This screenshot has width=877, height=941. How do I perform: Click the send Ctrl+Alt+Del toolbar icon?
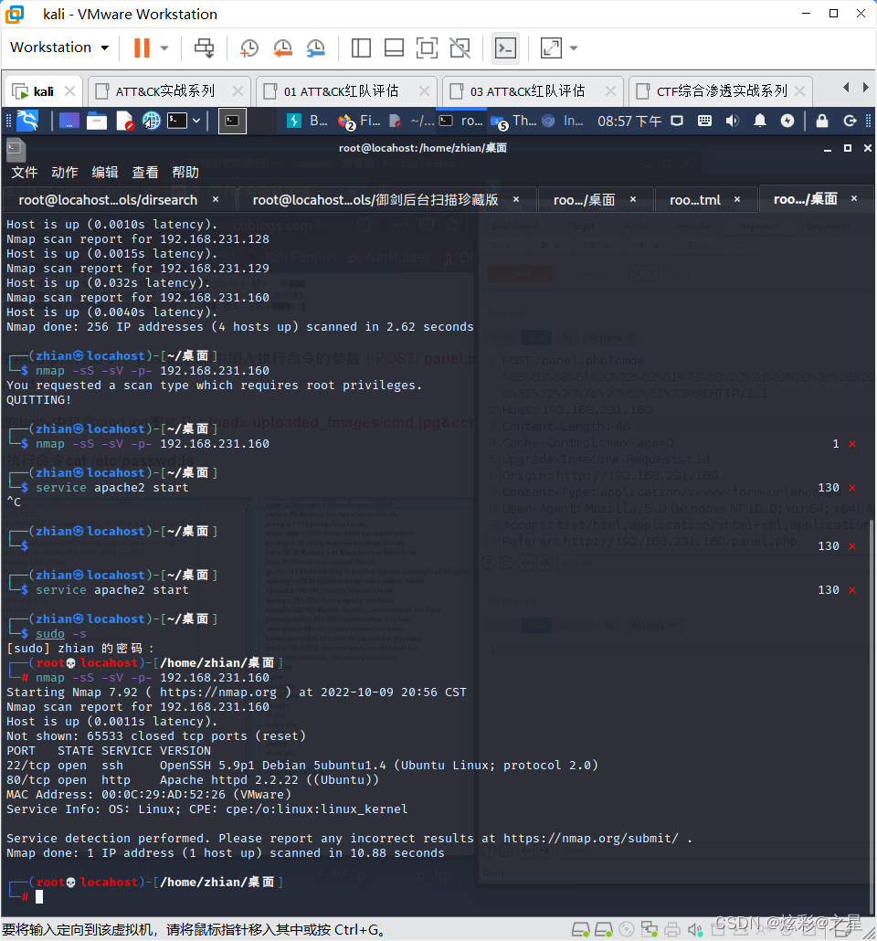(x=204, y=48)
